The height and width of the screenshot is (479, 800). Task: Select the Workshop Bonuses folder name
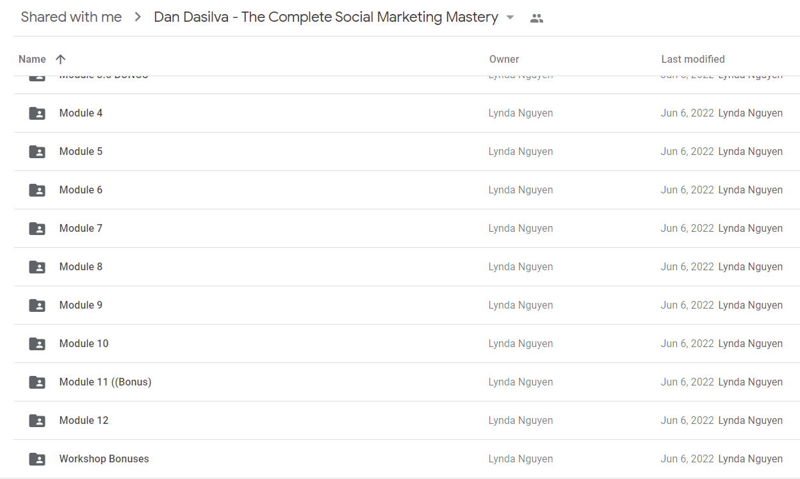coord(104,459)
